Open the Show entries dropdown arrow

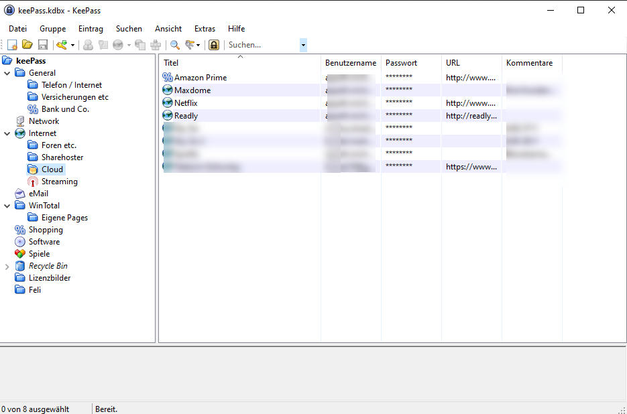click(198, 45)
